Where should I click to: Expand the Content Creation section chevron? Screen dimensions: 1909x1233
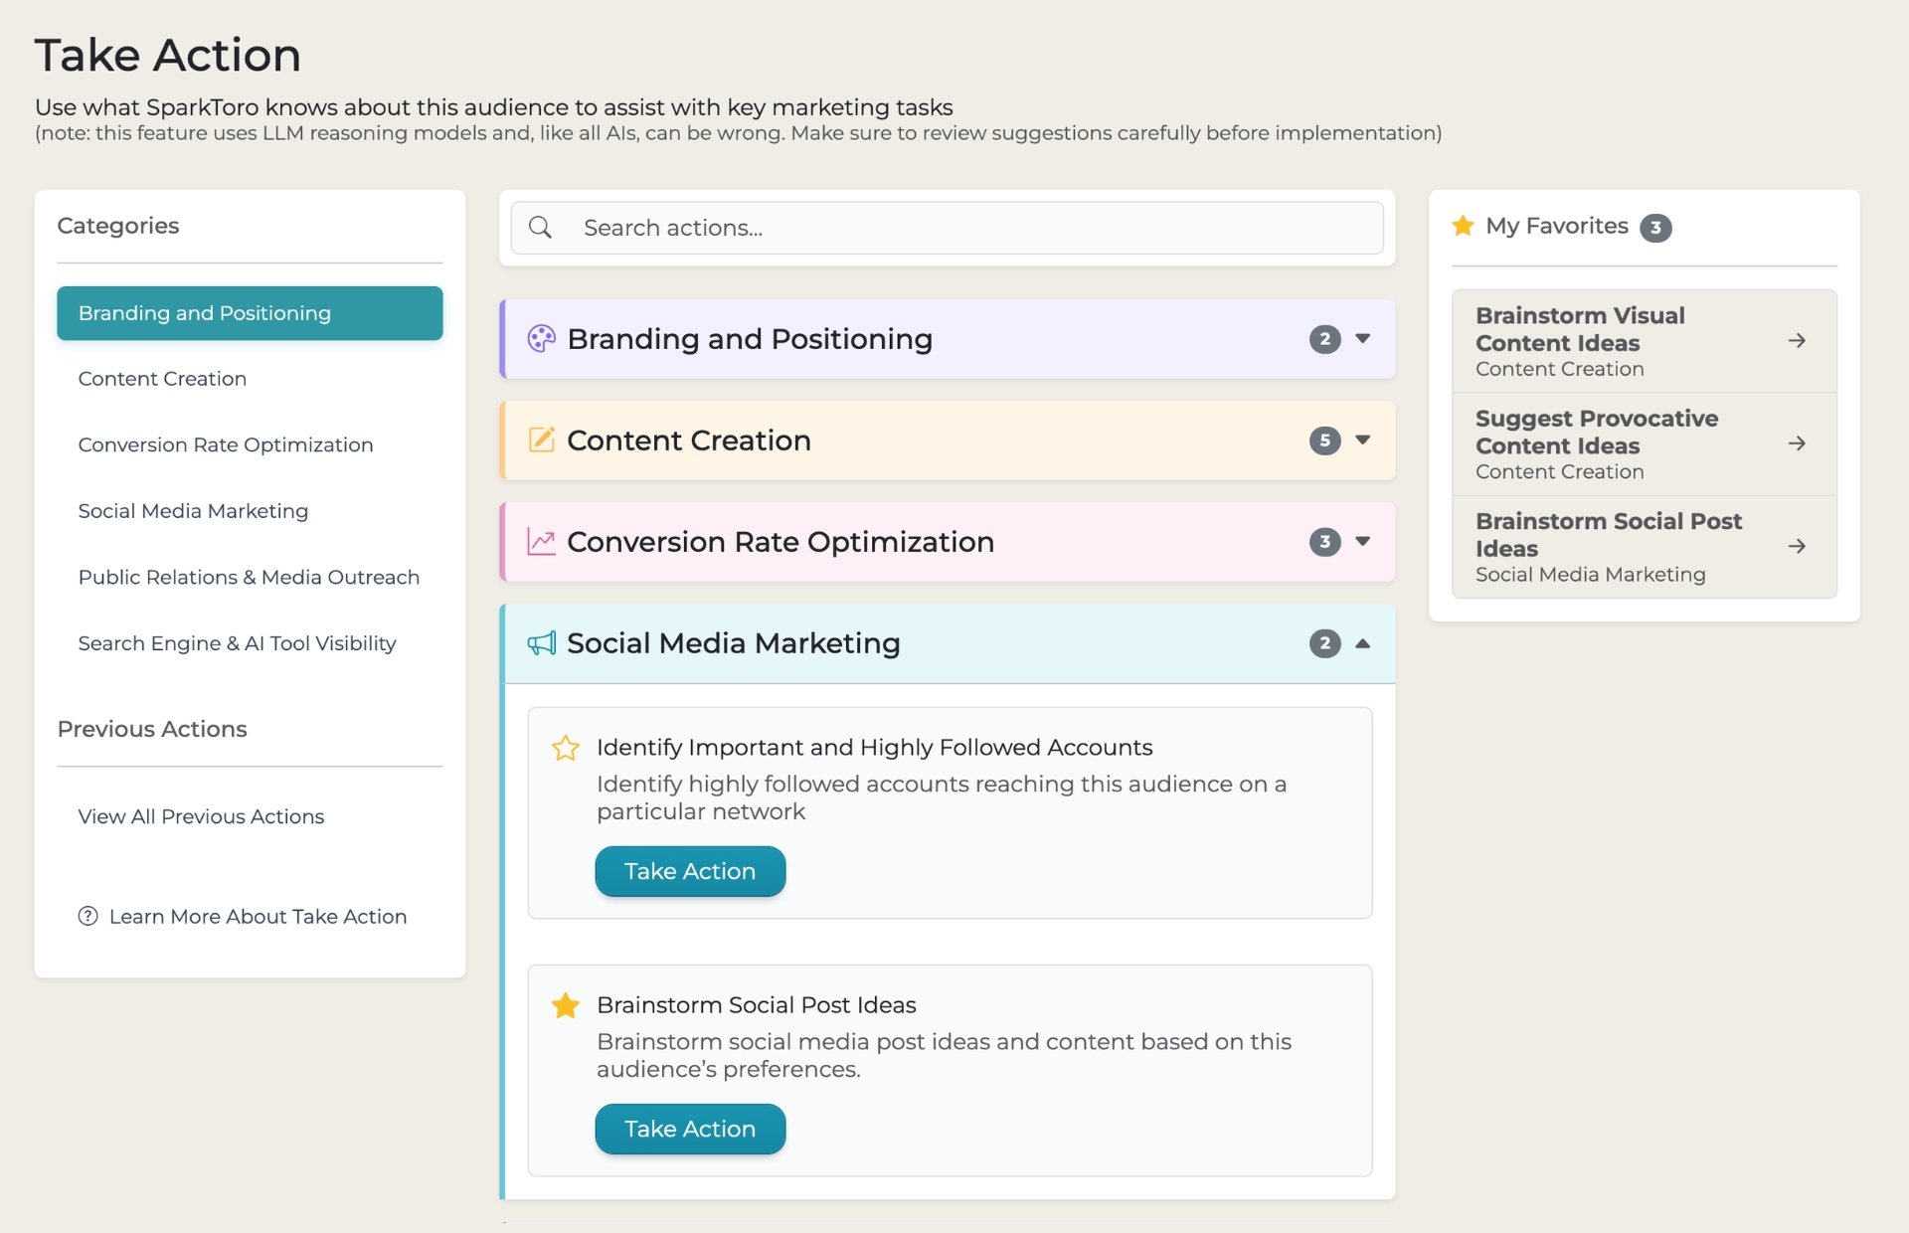coord(1362,440)
